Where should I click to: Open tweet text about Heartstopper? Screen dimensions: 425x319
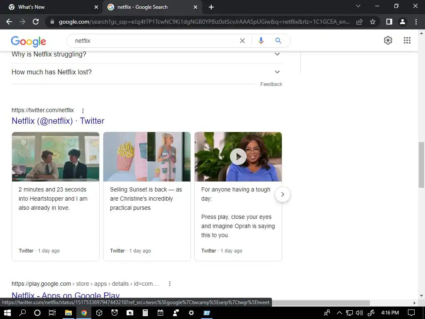(x=53, y=199)
